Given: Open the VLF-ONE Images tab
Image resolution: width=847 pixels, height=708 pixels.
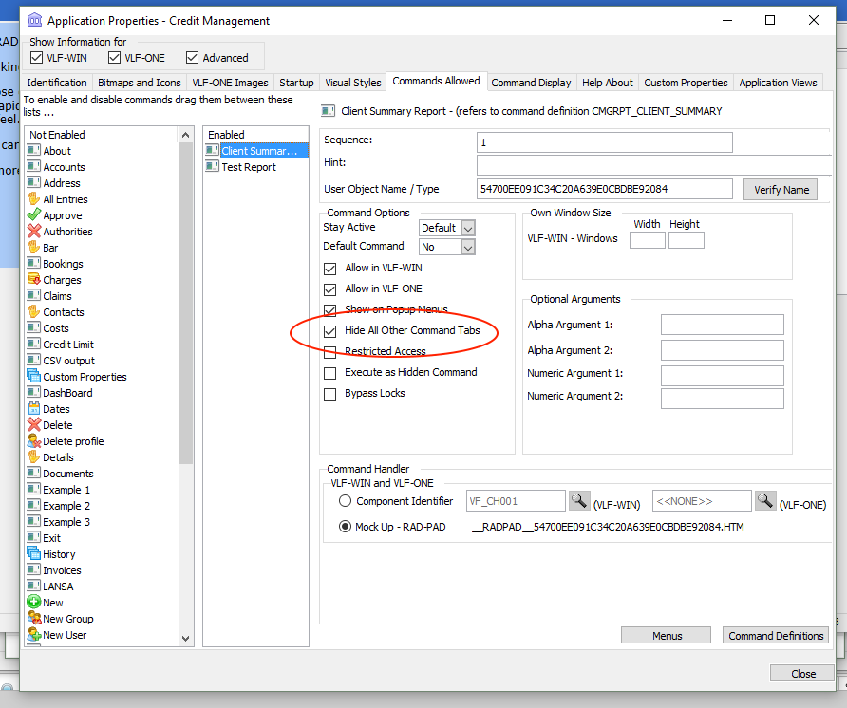Looking at the screenshot, I should 230,83.
